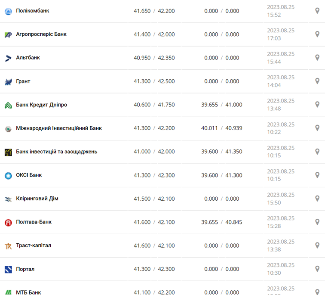Click the Траст-капітал logo icon

(8, 246)
